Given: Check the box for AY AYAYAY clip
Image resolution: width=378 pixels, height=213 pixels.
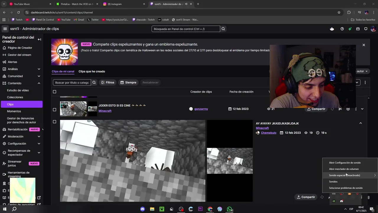Looking at the screenshot, I should 54,122.
